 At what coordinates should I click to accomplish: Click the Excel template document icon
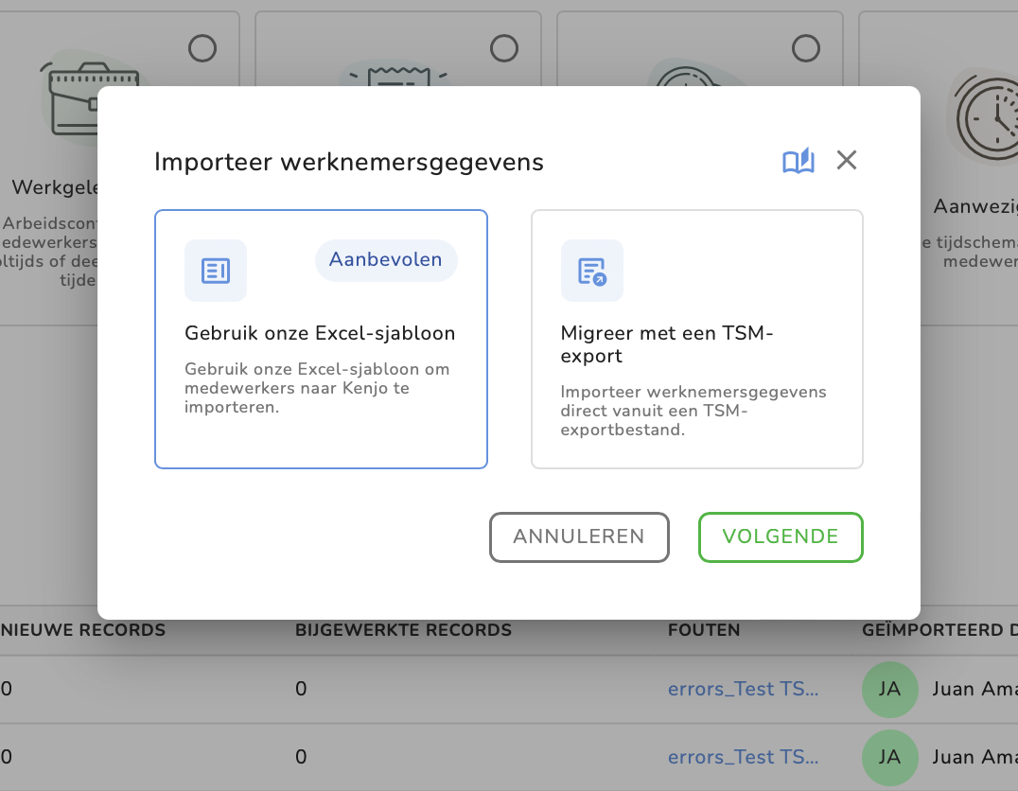[216, 271]
